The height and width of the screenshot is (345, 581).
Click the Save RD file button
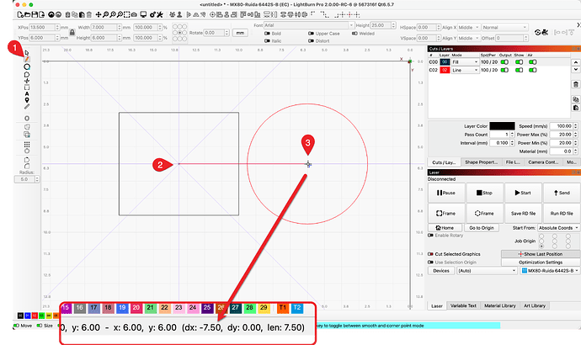tap(523, 214)
